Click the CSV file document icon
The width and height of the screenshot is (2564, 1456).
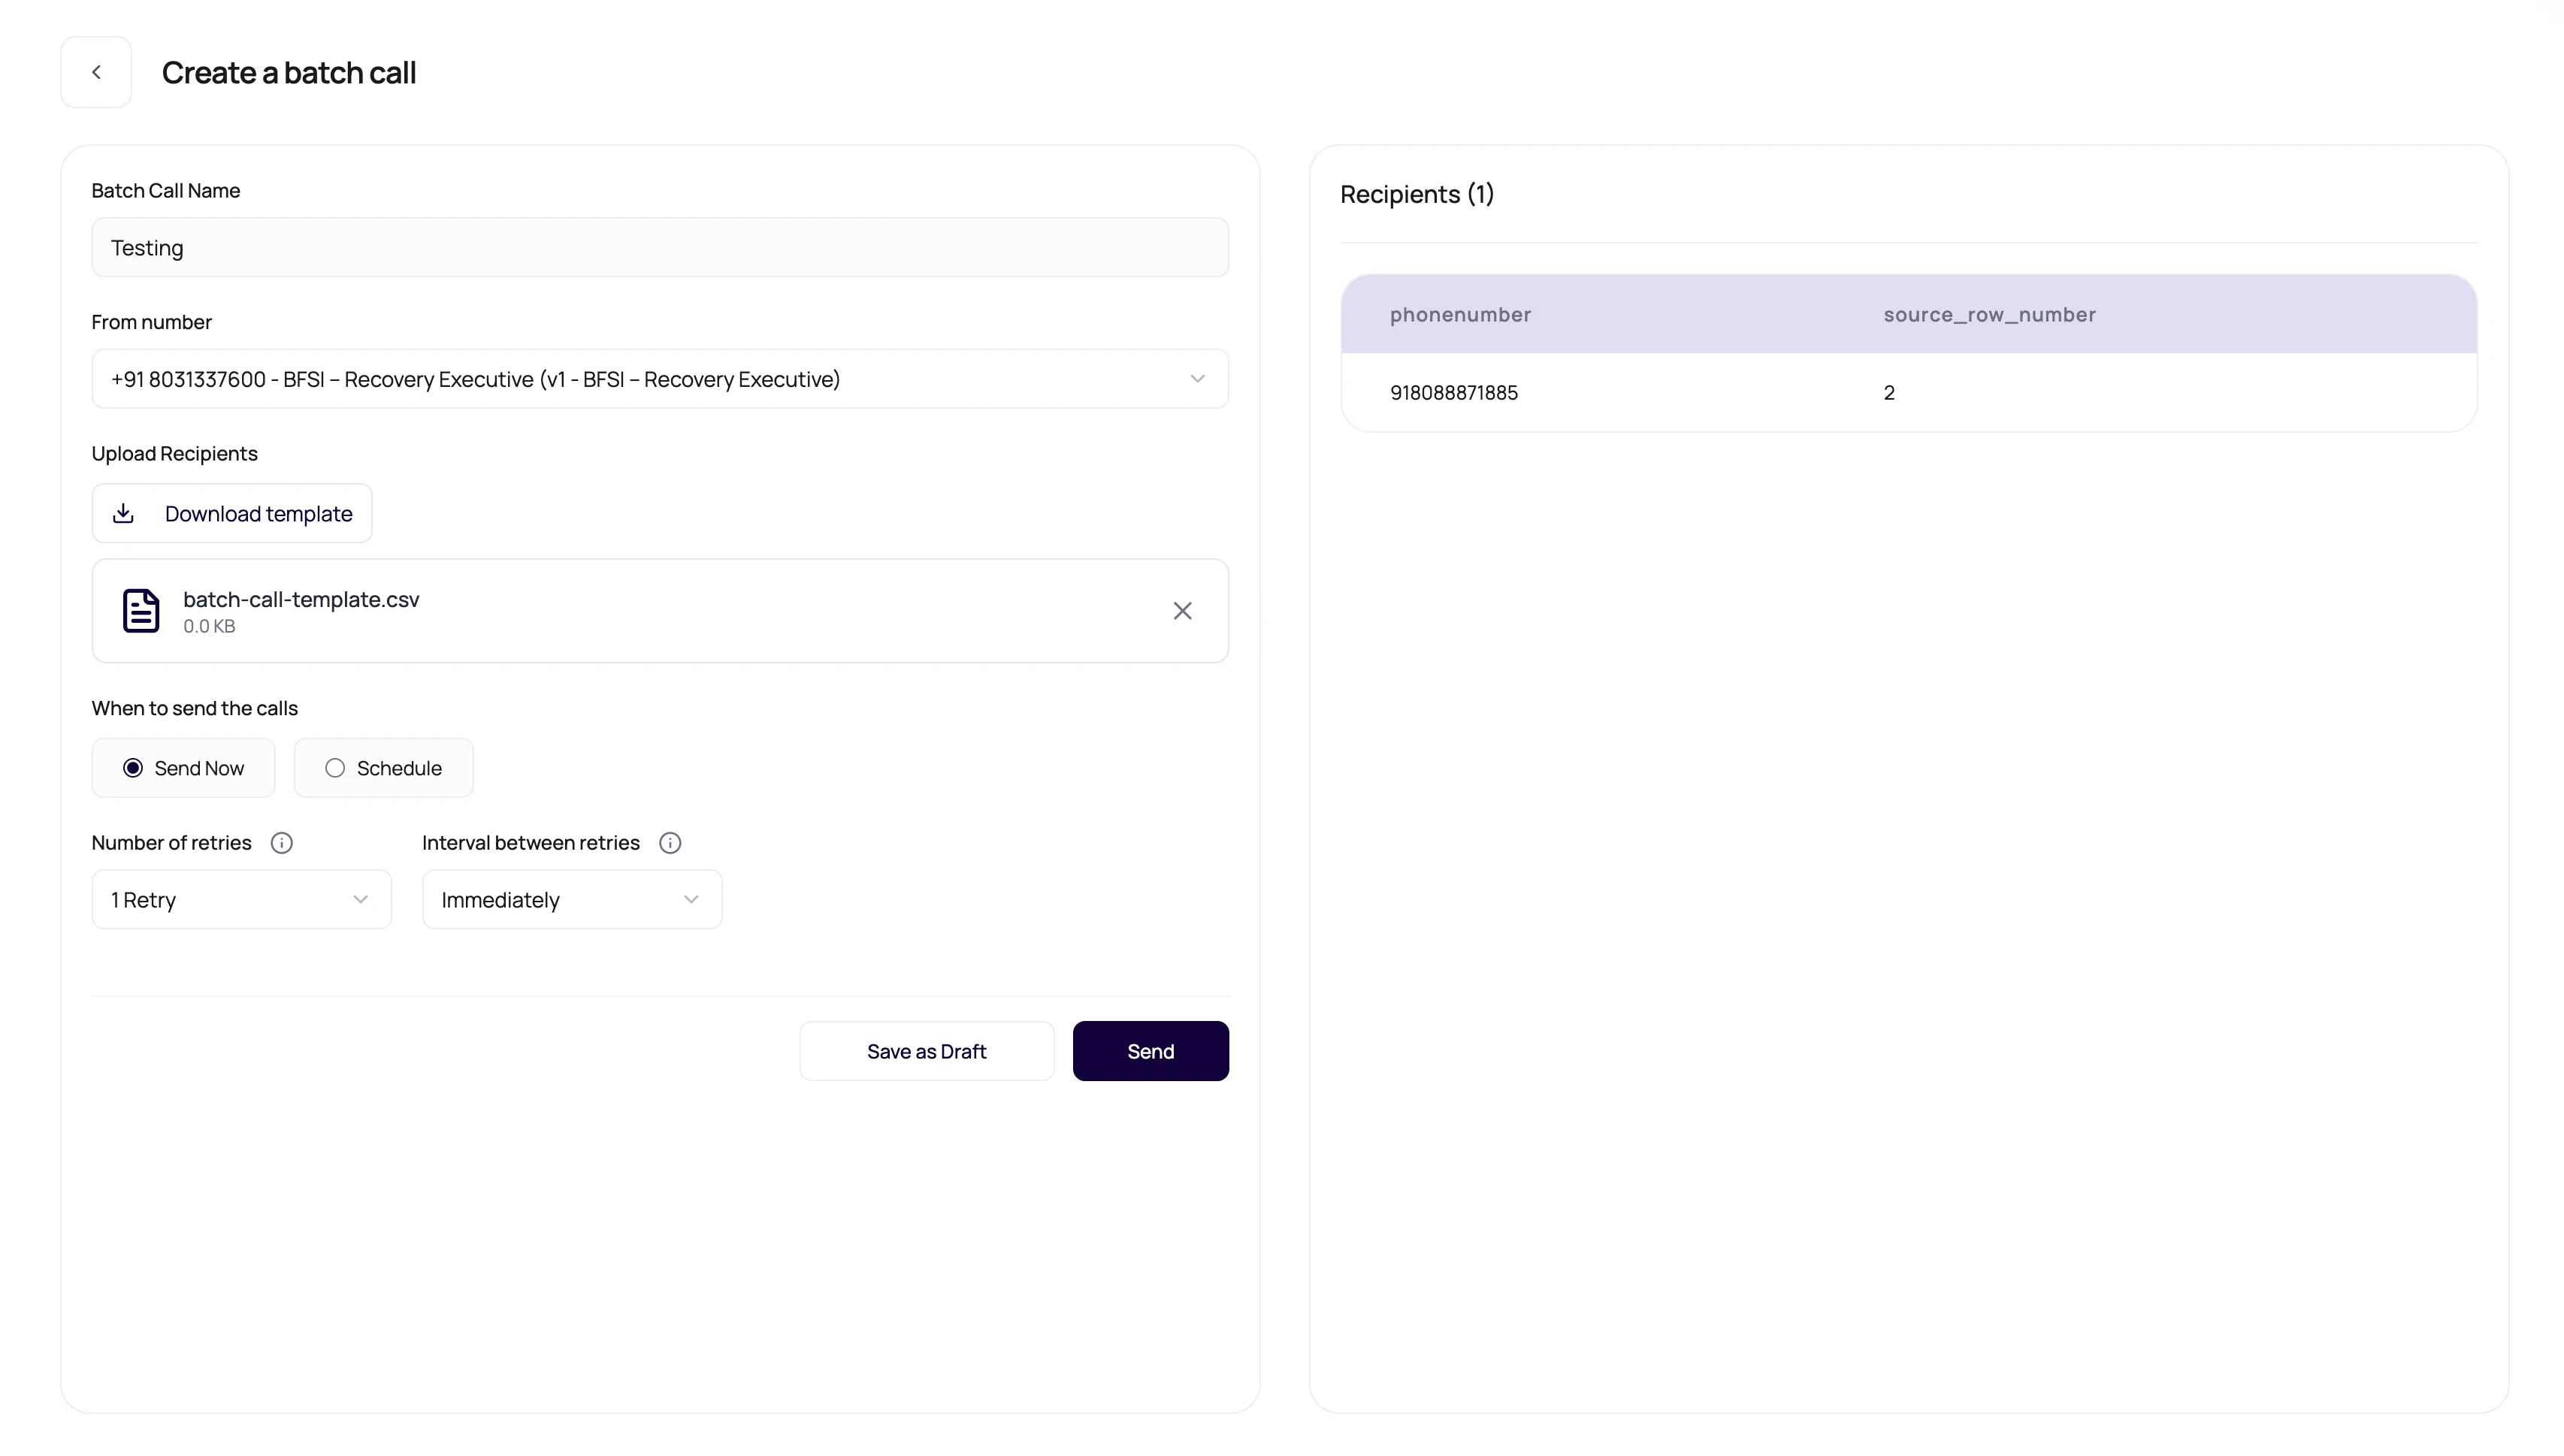[x=141, y=610]
